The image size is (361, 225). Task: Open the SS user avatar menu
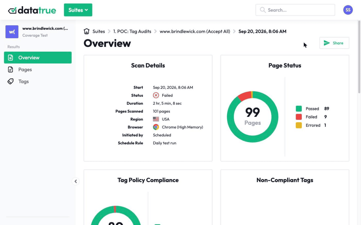point(348,10)
